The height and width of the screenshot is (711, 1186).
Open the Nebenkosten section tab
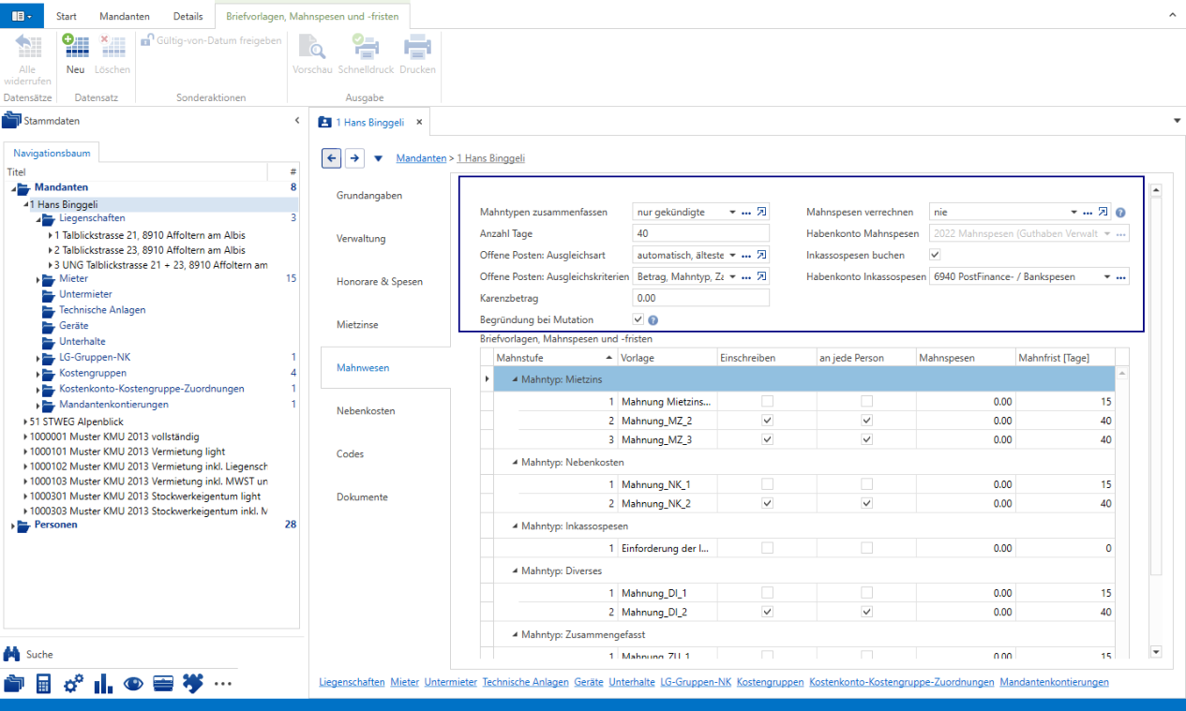coord(366,410)
